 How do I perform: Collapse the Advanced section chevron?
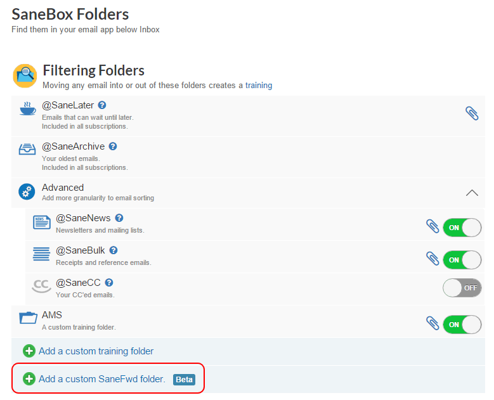pyautogui.click(x=472, y=193)
